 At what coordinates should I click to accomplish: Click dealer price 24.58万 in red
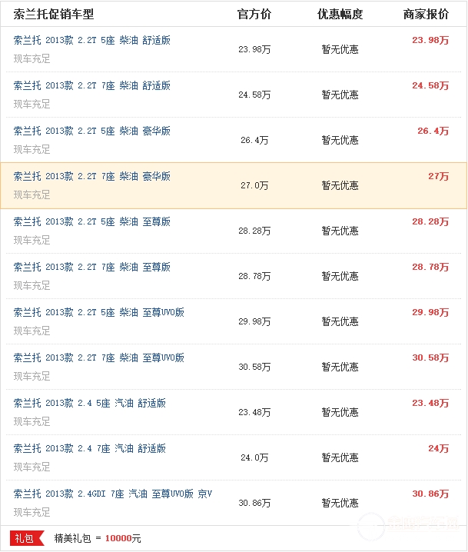pos(430,85)
